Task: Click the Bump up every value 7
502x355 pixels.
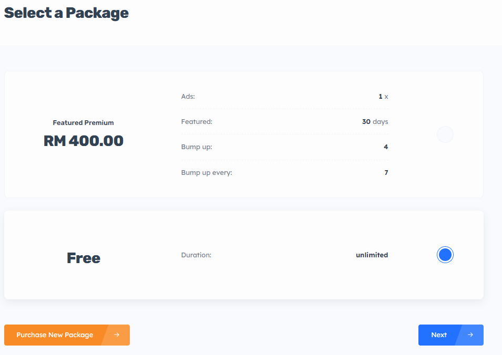Action: click(386, 173)
